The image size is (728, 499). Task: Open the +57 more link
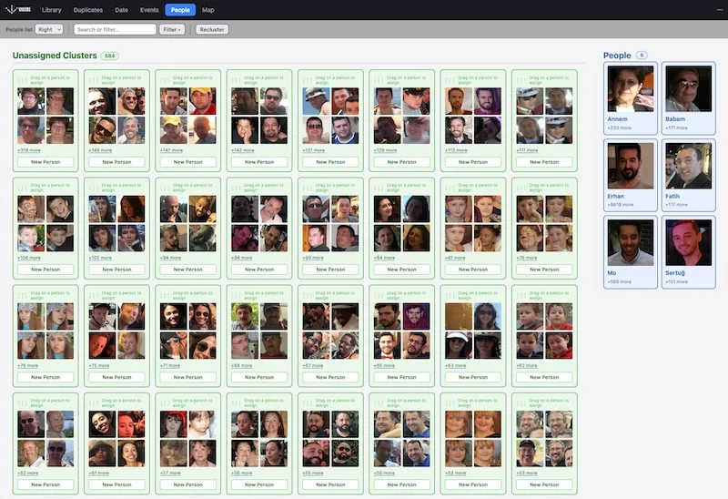coord(170,473)
